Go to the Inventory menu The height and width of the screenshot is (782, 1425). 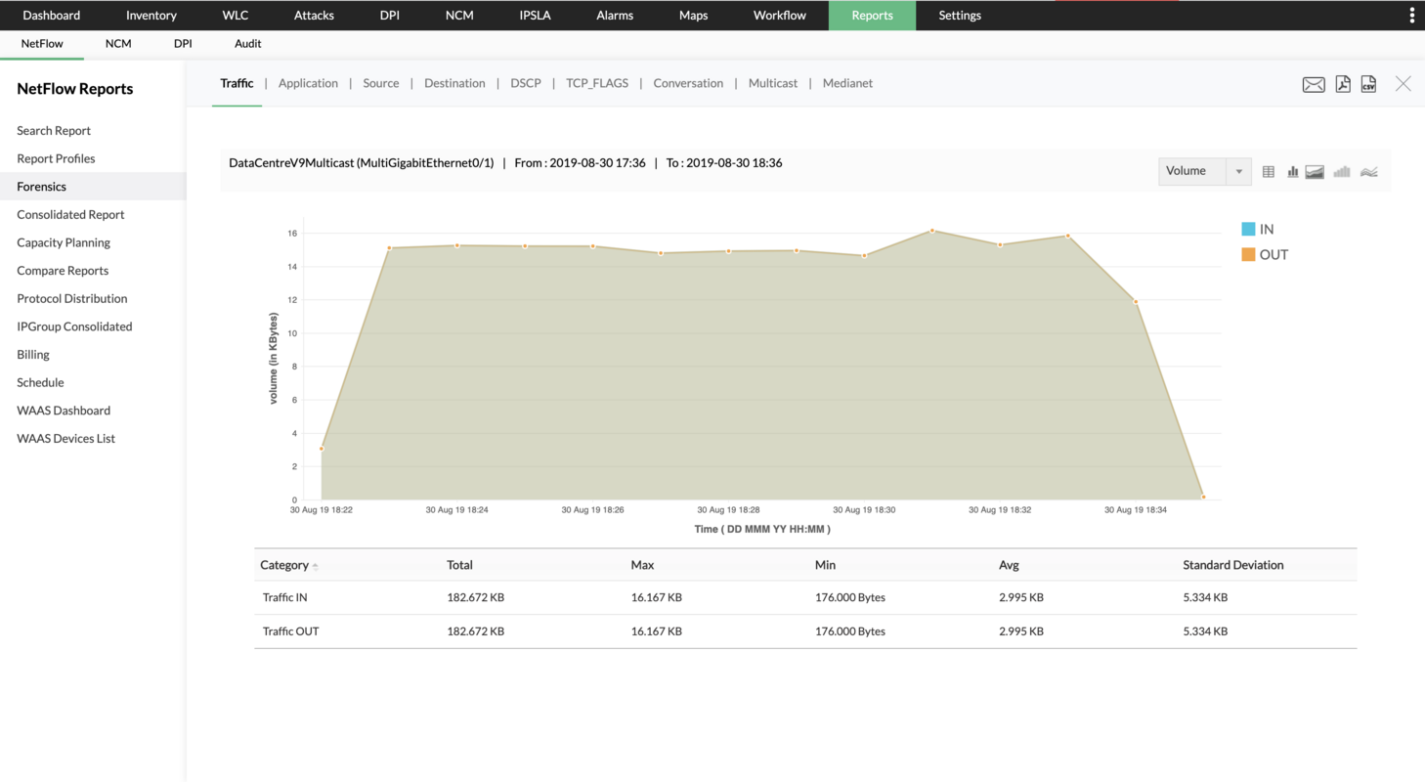pos(151,16)
